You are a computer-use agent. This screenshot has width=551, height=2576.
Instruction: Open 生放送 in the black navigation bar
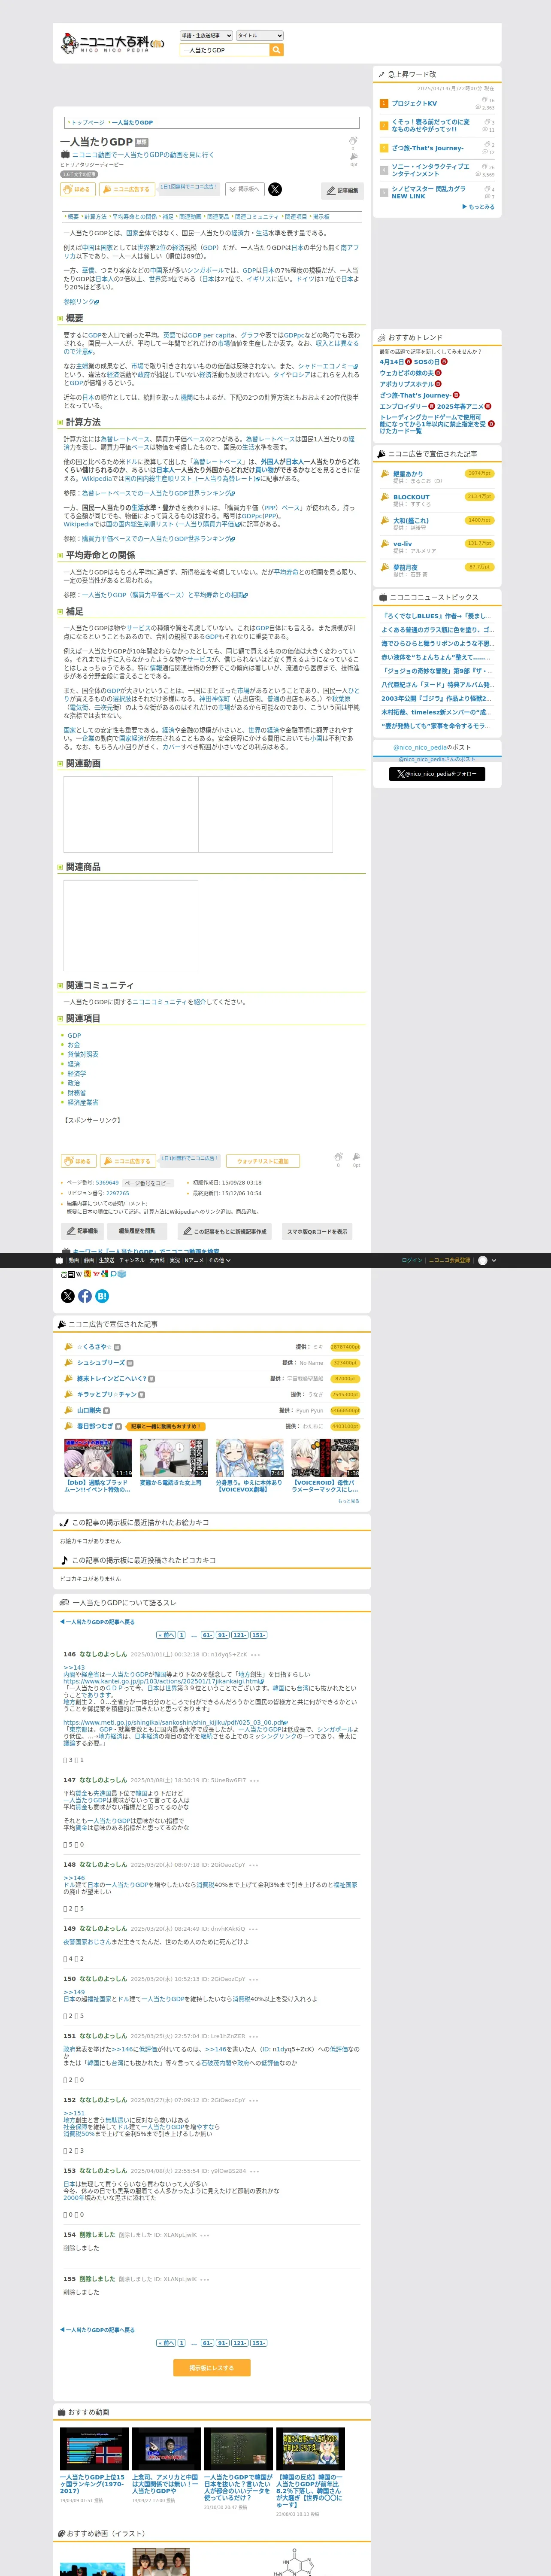coord(106,1260)
